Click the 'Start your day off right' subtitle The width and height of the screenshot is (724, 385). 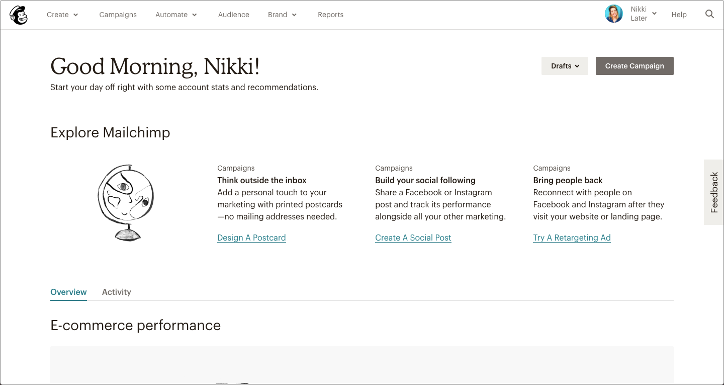pyautogui.click(x=184, y=87)
